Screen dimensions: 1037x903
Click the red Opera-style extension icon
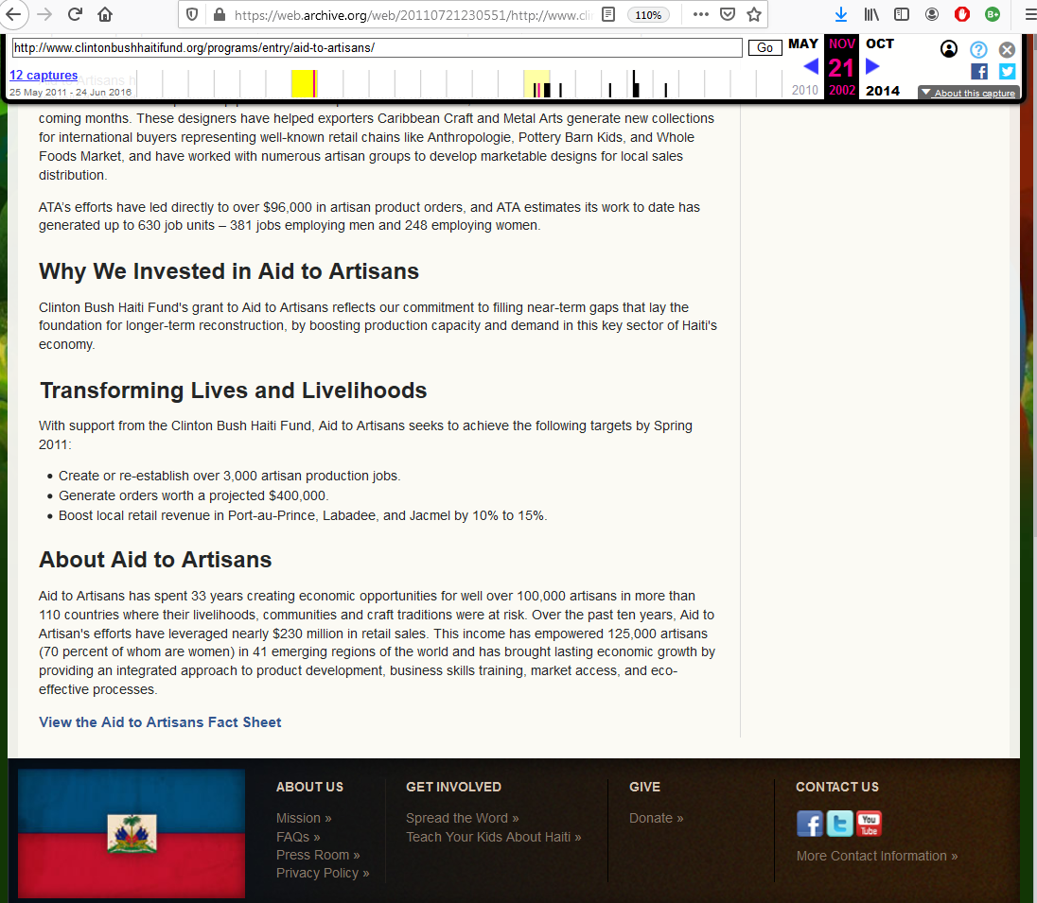click(962, 14)
